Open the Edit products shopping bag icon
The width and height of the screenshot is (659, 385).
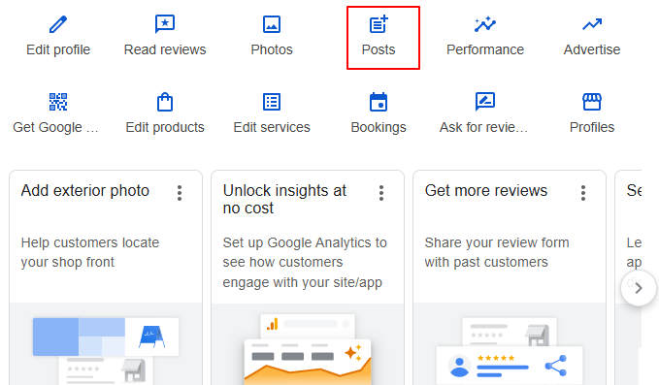(x=165, y=102)
